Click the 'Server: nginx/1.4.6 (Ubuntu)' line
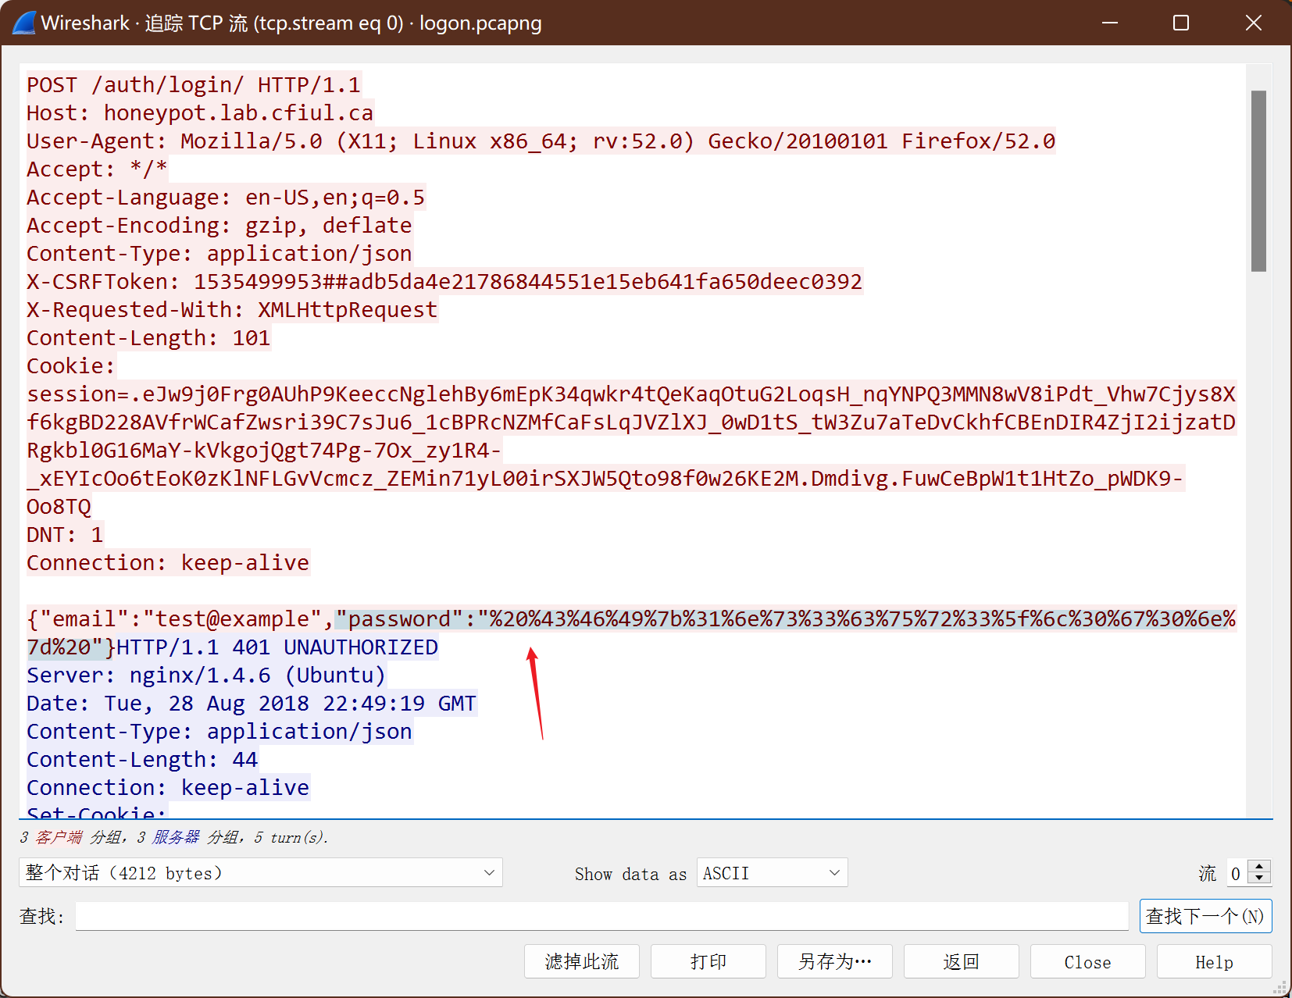 206,675
